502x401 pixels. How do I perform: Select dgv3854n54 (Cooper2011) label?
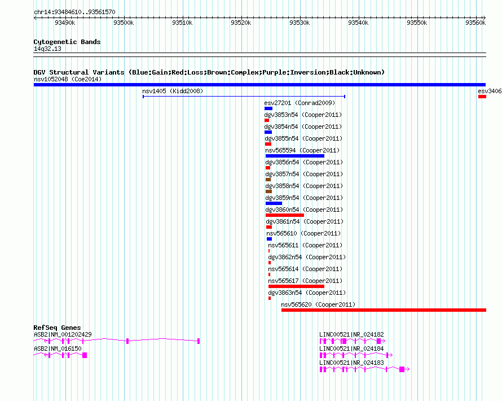click(x=303, y=127)
